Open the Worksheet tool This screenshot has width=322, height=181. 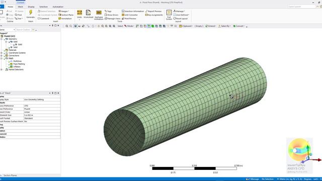pos(89,14)
